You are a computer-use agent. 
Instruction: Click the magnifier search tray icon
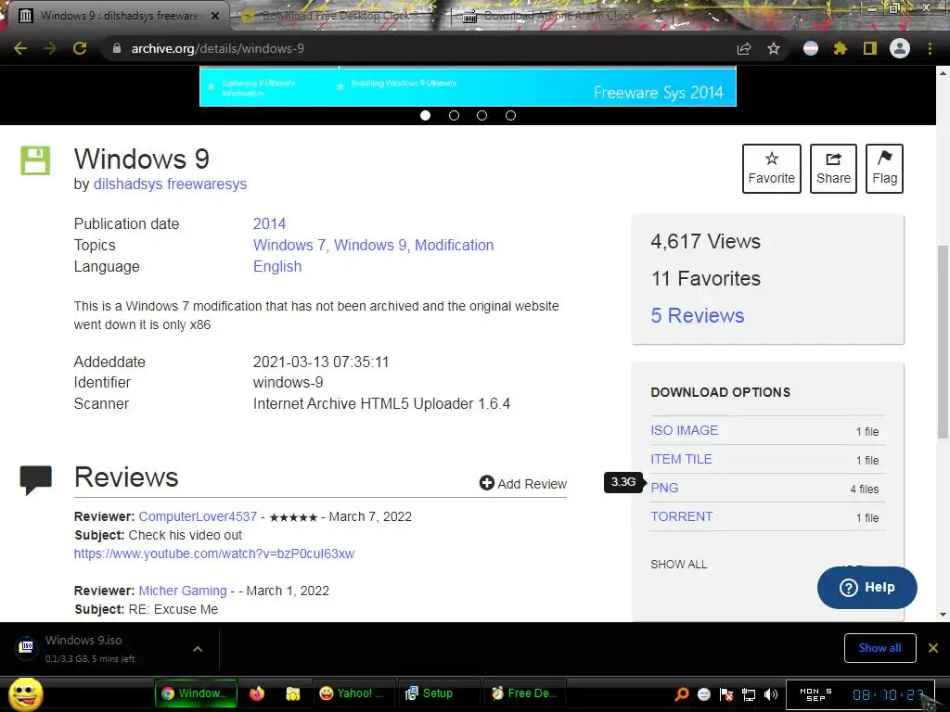coord(682,694)
